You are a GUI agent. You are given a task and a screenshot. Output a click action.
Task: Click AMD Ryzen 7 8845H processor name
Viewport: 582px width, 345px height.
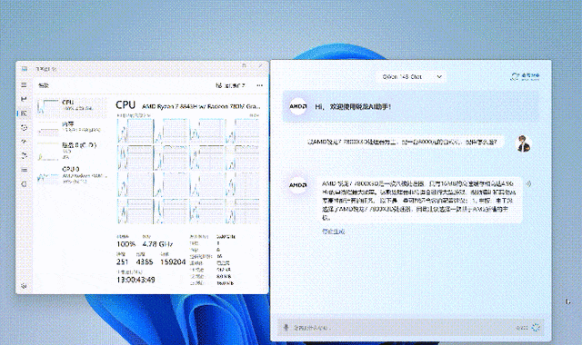point(201,106)
